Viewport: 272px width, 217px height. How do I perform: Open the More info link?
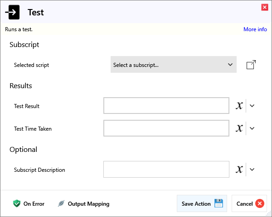coord(255,29)
